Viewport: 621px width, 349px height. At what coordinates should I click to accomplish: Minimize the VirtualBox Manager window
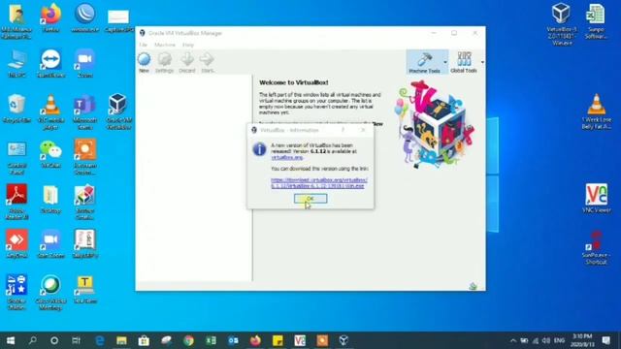(434, 33)
